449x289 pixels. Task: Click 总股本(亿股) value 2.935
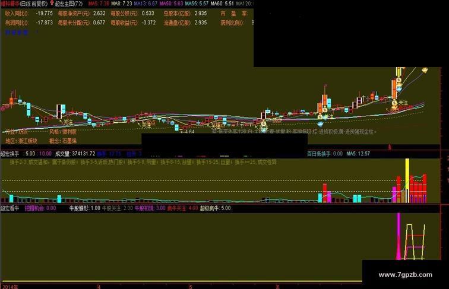[x=201, y=14]
